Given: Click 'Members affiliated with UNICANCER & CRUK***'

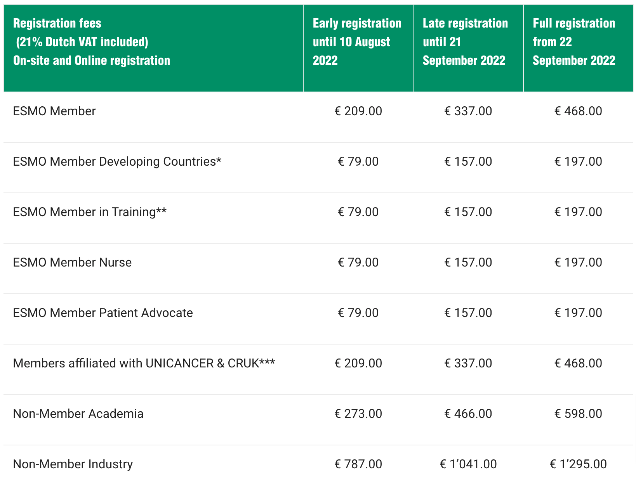Looking at the screenshot, I should pyautogui.click(x=144, y=364).
